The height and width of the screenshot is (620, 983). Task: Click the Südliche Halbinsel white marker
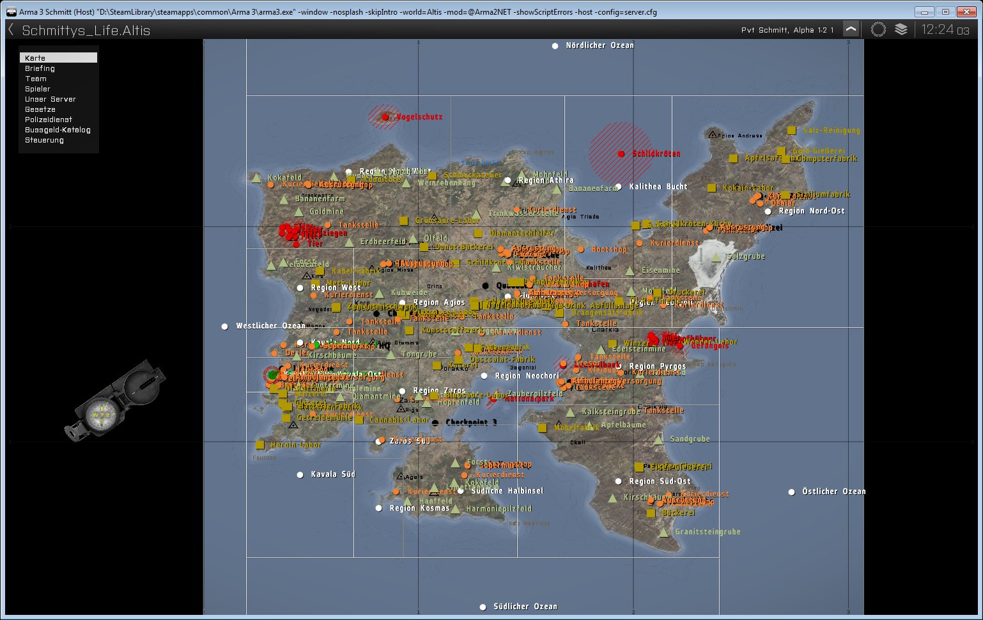(460, 492)
